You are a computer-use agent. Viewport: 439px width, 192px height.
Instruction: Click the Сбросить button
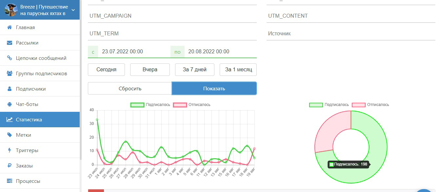[130, 88]
